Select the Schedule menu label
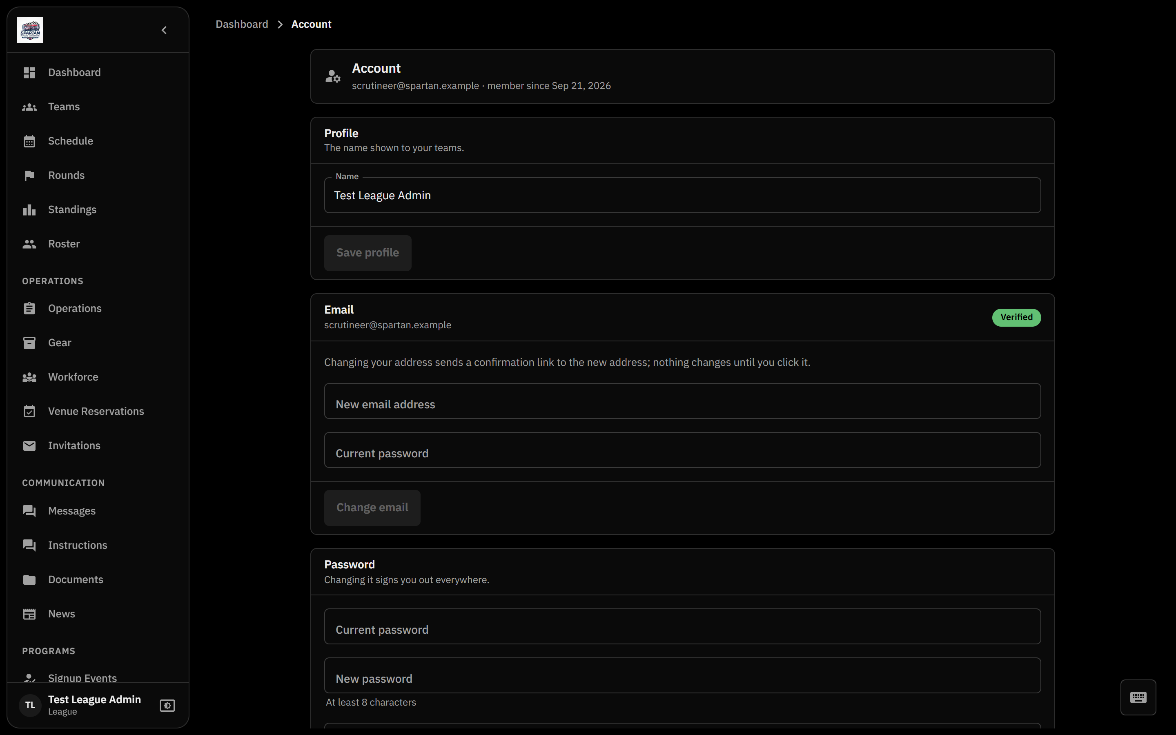 click(x=71, y=141)
